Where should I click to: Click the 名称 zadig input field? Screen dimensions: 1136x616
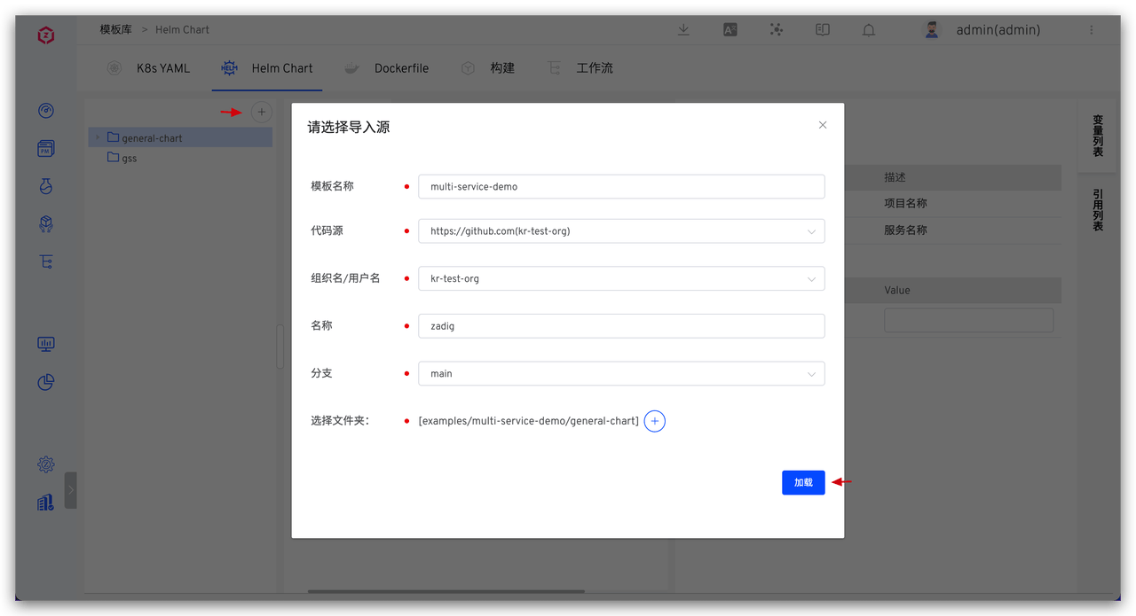click(x=620, y=326)
